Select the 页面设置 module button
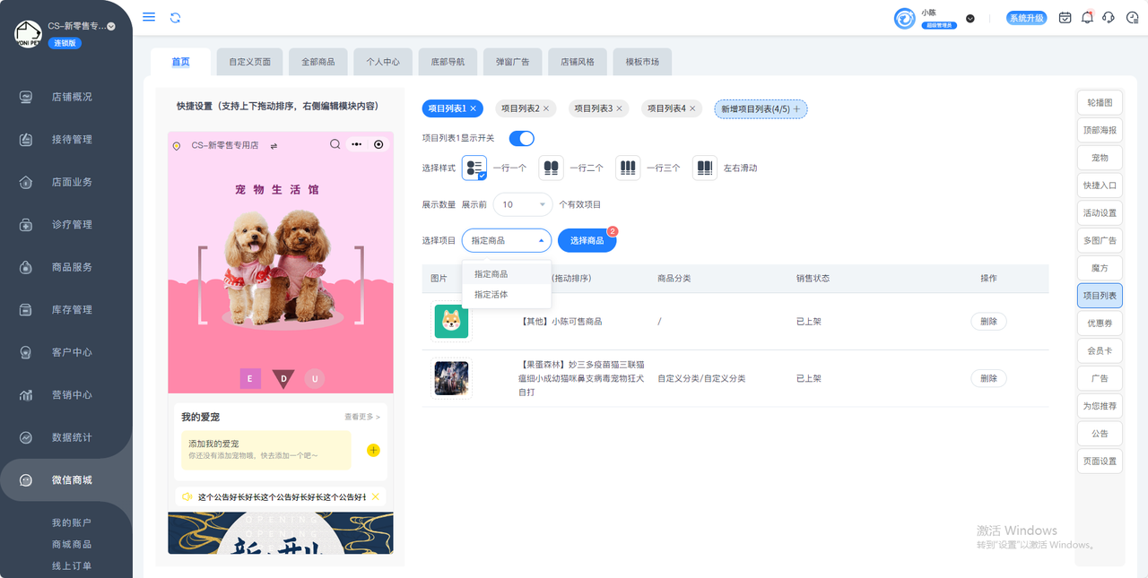This screenshot has height=578, width=1148. tap(1100, 461)
